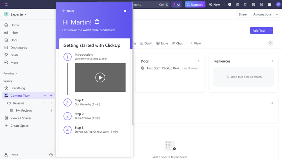282x159 pixels.
Task: Add item to Content-Team space
Action: click(51, 95)
